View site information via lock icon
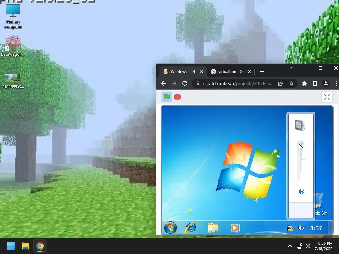339x254 pixels. click(198, 83)
